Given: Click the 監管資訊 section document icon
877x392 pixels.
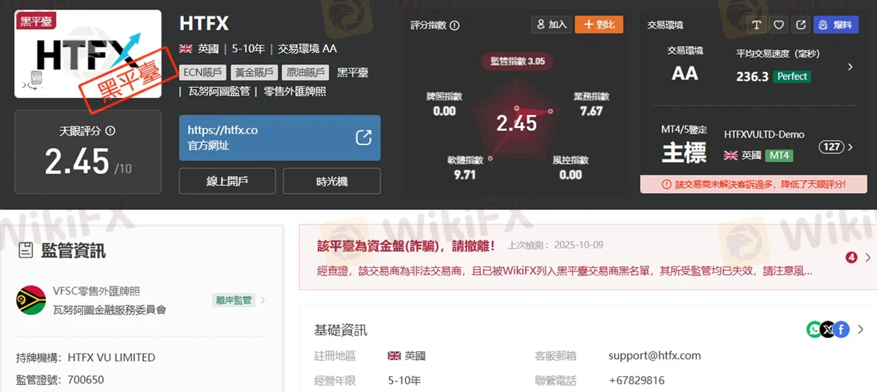Looking at the screenshot, I should (x=26, y=250).
